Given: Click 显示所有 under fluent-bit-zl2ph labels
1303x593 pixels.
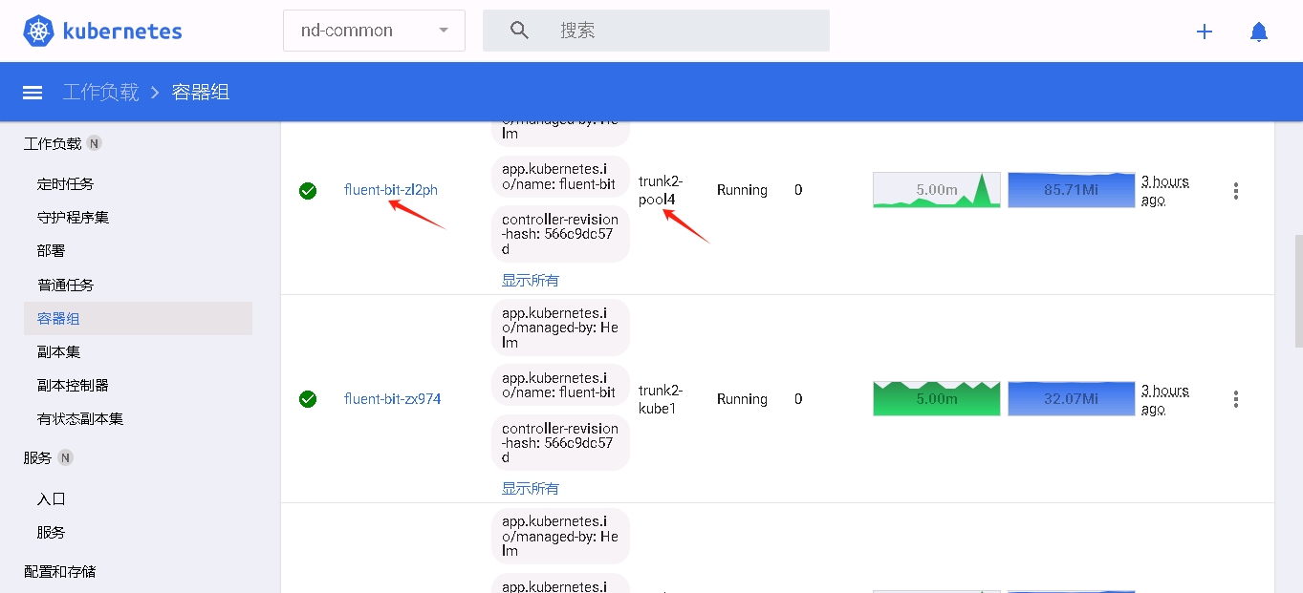Looking at the screenshot, I should [x=531, y=280].
